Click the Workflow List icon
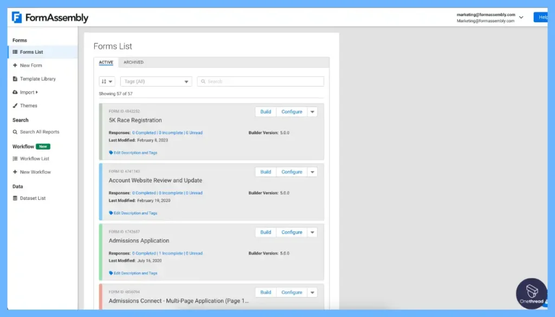 coord(15,159)
